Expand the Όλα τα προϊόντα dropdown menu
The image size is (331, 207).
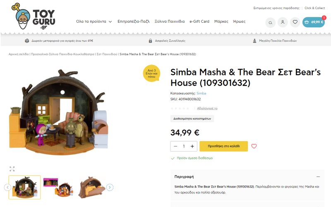click(x=94, y=22)
